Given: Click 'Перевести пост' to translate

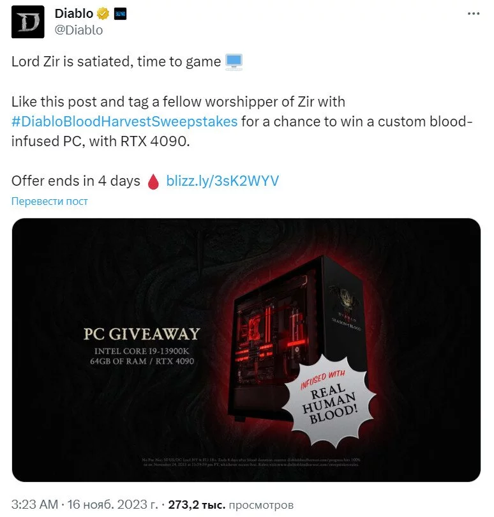Looking at the screenshot, I should click(x=50, y=201).
